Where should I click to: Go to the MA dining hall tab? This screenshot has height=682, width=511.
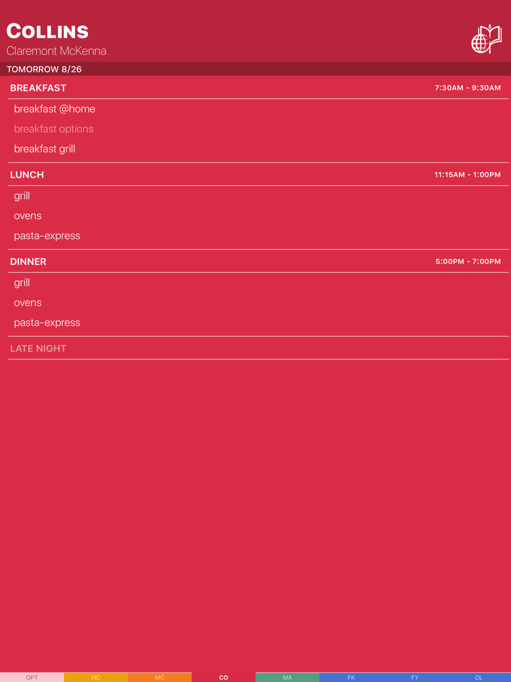pyautogui.click(x=287, y=677)
